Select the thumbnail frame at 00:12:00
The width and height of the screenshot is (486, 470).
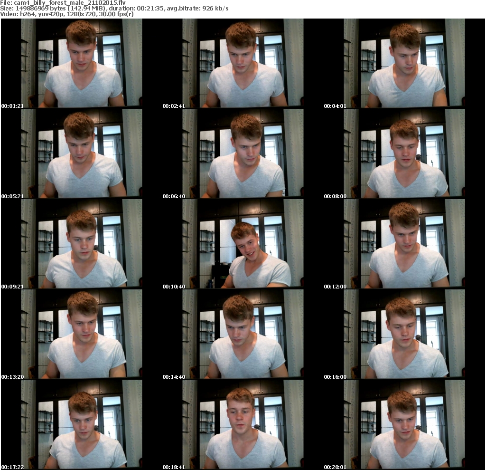coord(404,244)
